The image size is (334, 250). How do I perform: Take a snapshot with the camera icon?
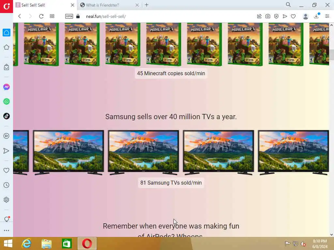[x=268, y=16]
